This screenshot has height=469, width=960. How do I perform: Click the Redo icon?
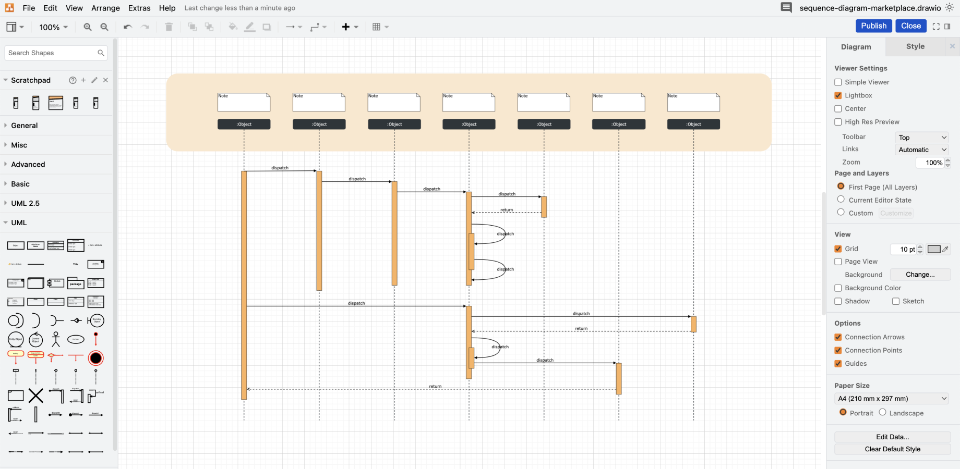[x=144, y=27]
